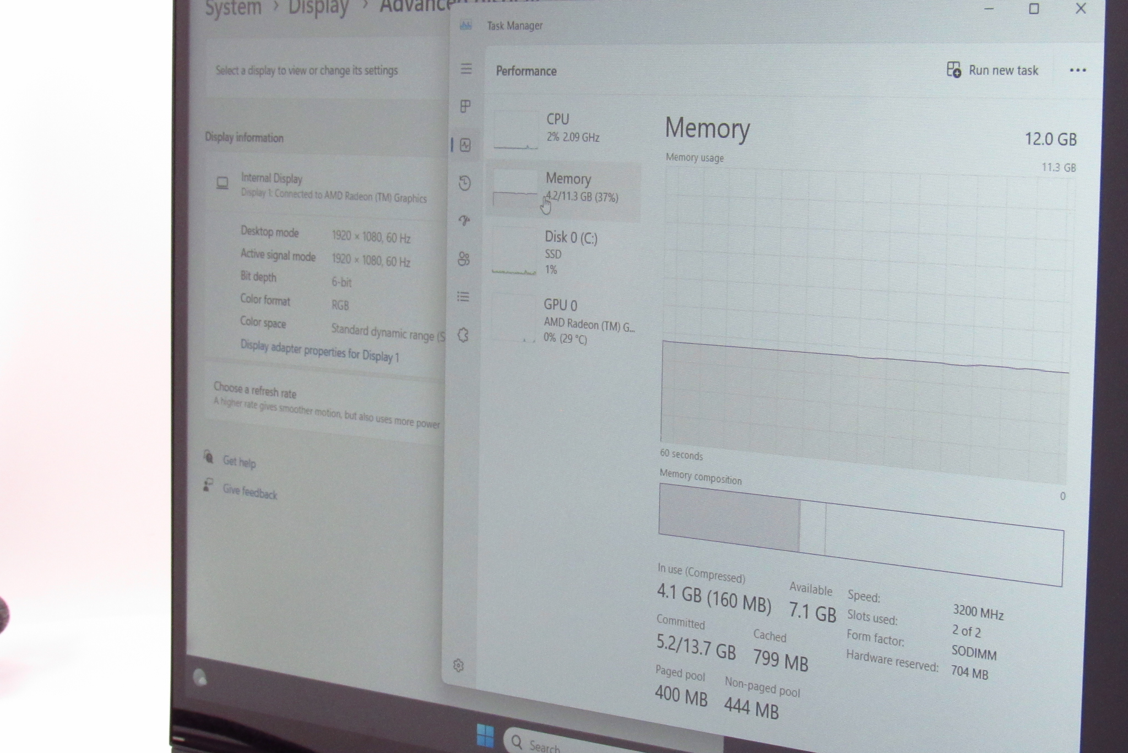Screen dimensions: 1128x753
Task: Go to the Processes page icon
Action: (465, 106)
